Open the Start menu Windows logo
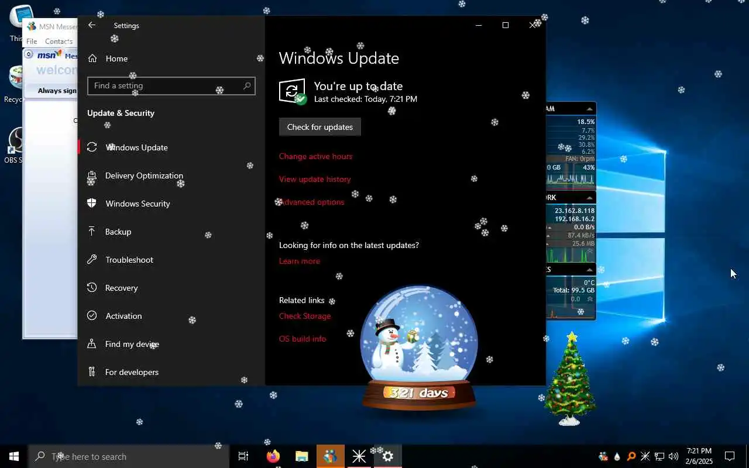The width and height of the screenshot is (749, 468). click(x=14, y=456)
